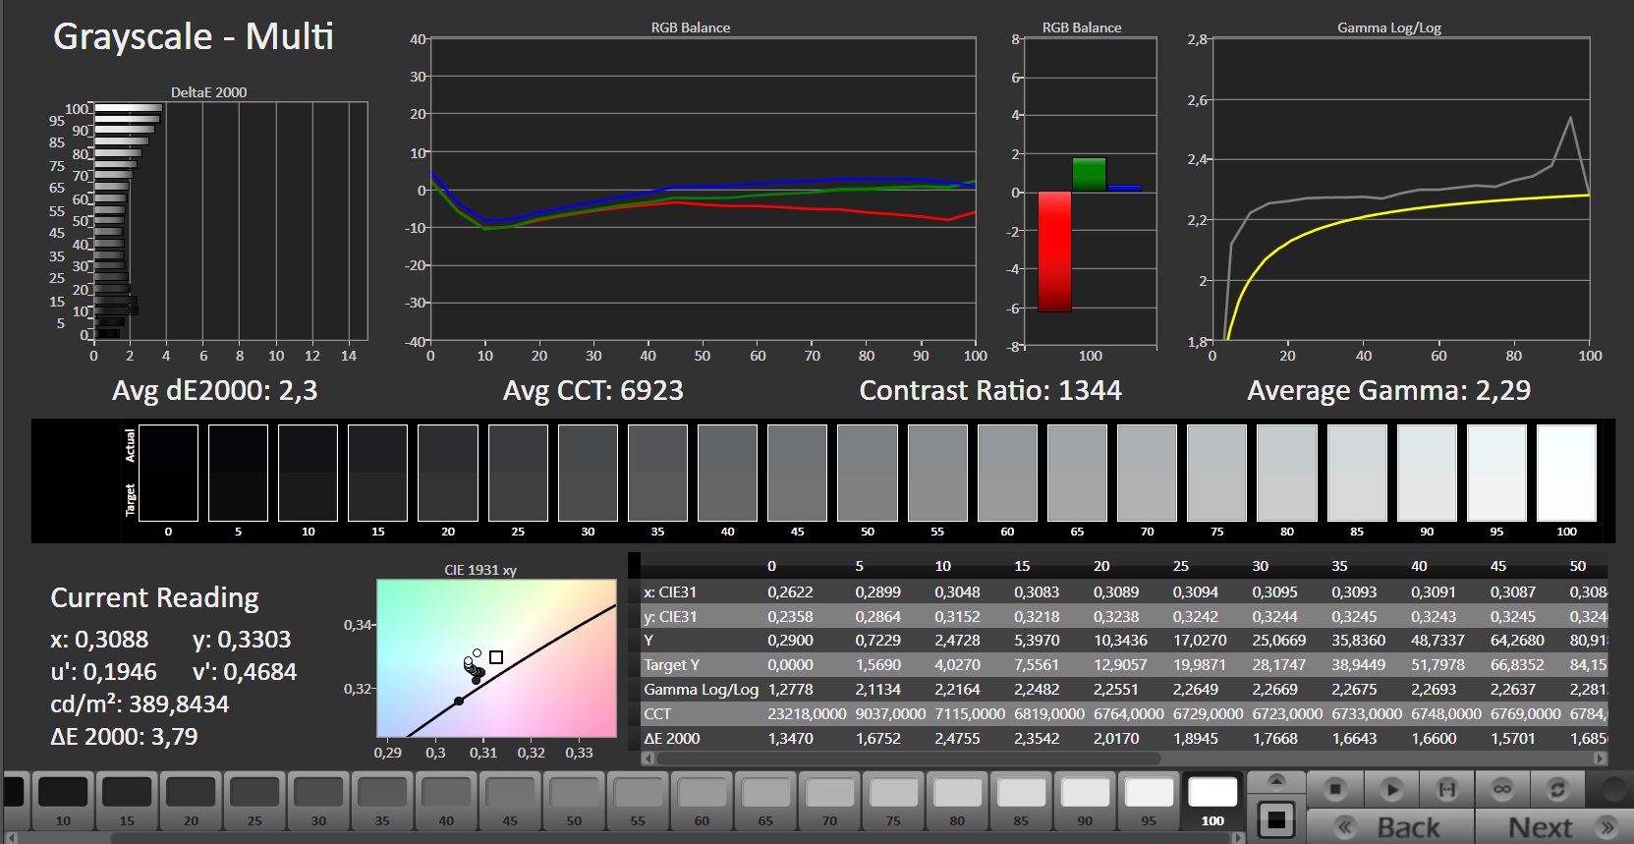
Task: Select the 65 percent grayscale patch button
Action: point(765,802)
